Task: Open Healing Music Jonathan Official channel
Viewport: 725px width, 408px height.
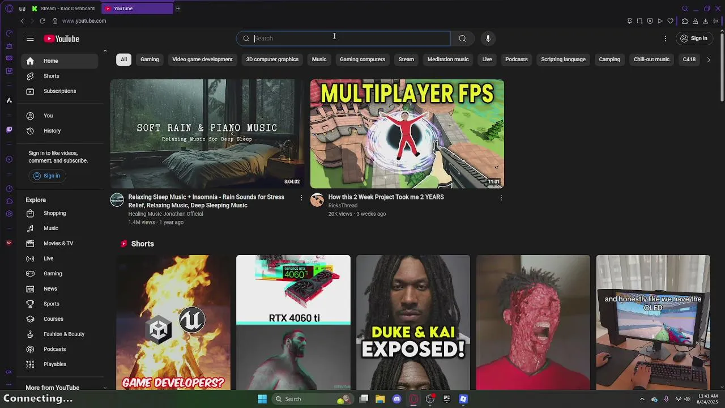Action: (165, 214)
